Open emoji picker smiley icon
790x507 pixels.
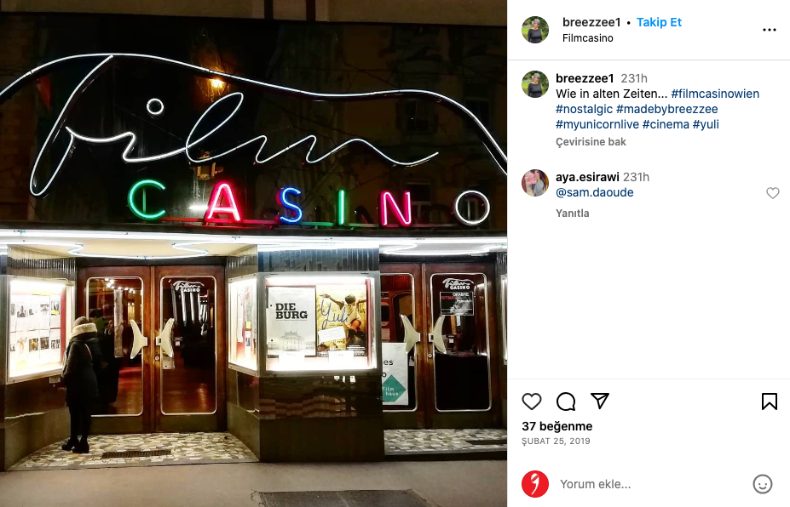(x=762, y=484)
